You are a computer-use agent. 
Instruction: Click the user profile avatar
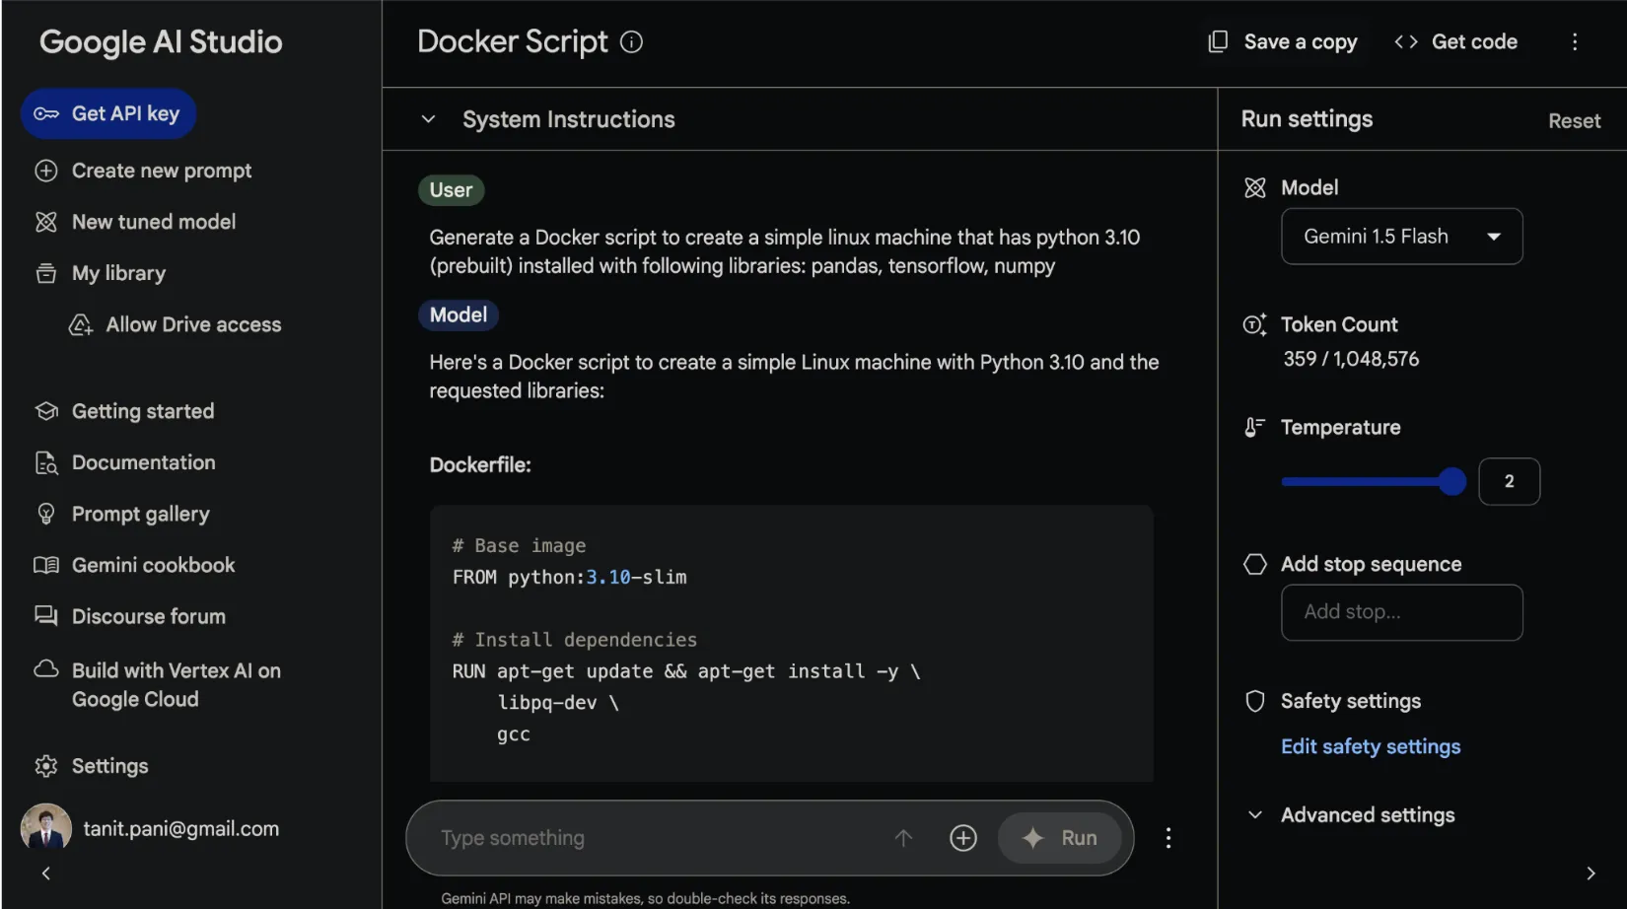tap(46, 828)
